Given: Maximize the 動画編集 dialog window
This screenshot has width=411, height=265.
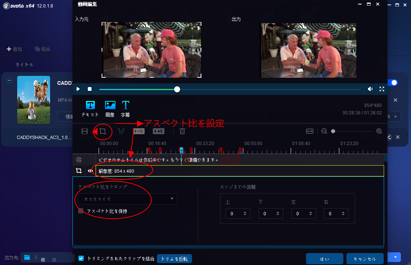Looking at the screenshot, I should coord(368,4).
